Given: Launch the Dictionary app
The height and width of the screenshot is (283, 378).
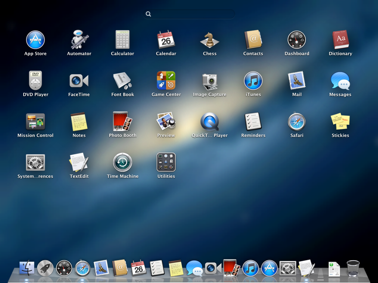Looking at the screenshot, I should pyautogui.click(x=340, y=40).
